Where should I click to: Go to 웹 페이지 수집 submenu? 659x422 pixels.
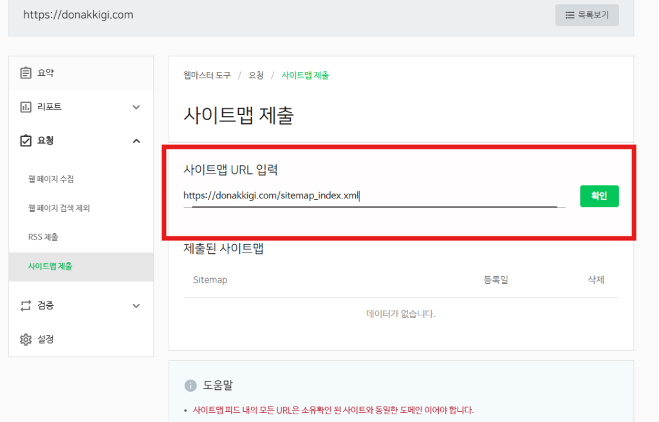coord(51,179)
